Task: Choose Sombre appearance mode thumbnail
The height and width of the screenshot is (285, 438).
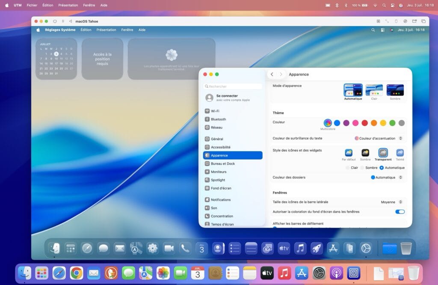Action: click(x=395, y=90)
